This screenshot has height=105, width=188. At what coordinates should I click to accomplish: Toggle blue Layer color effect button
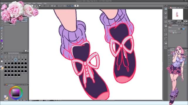(x=184, y=29)
